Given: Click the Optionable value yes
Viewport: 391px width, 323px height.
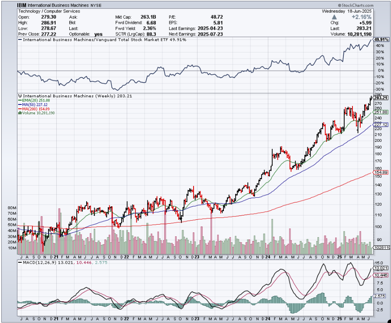Looking at the screenshot, I should [x=98, y=34].
